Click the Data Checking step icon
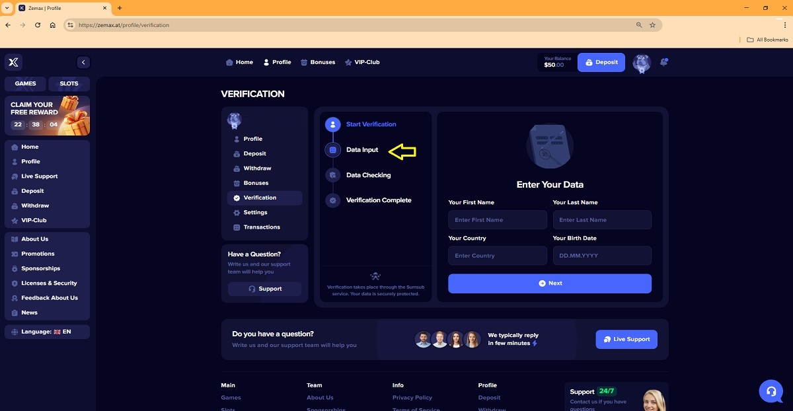 coord(332,175)
